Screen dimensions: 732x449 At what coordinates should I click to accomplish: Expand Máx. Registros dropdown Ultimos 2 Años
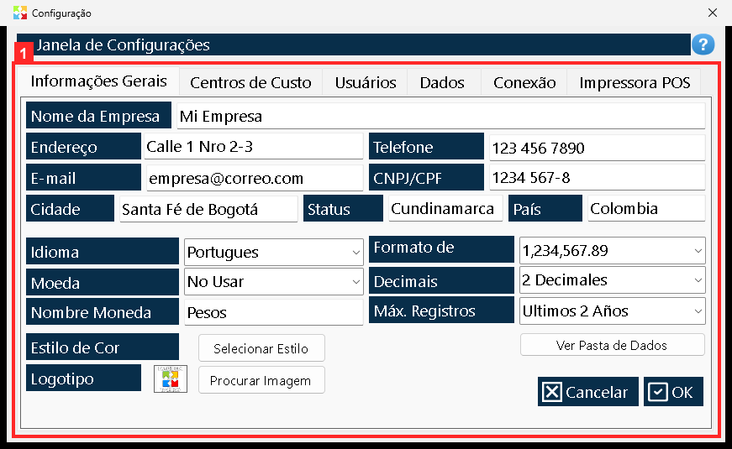612,311
